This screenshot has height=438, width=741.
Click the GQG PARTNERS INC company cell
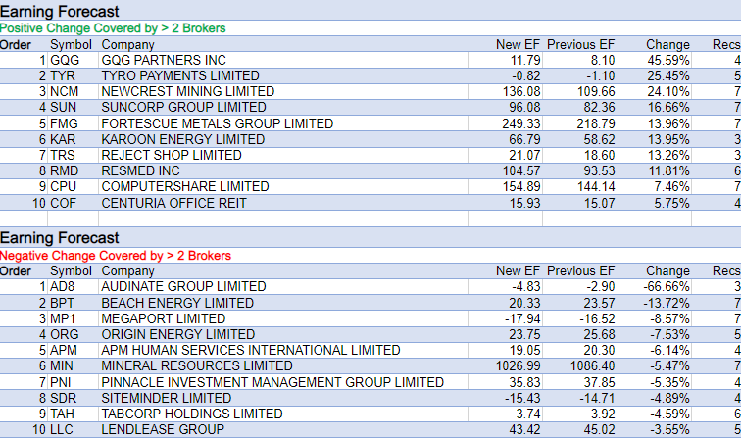click(164, 60)
